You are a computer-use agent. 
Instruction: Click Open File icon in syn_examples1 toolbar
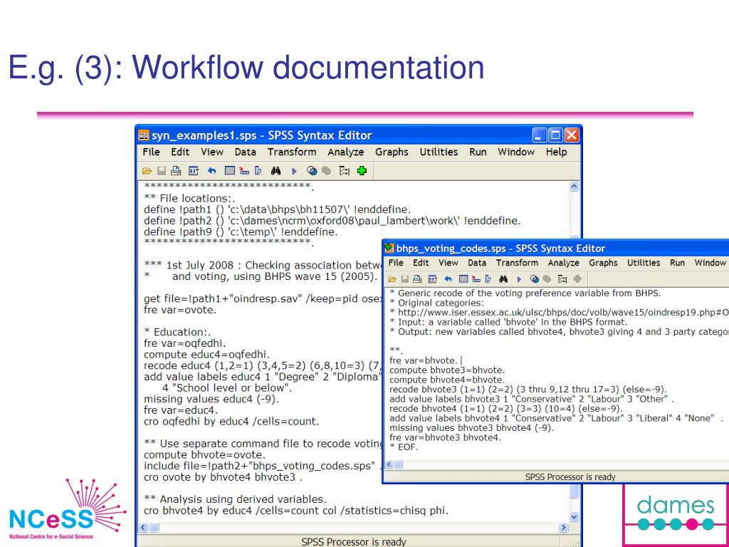pyautogui.click(x=147, y=171)
